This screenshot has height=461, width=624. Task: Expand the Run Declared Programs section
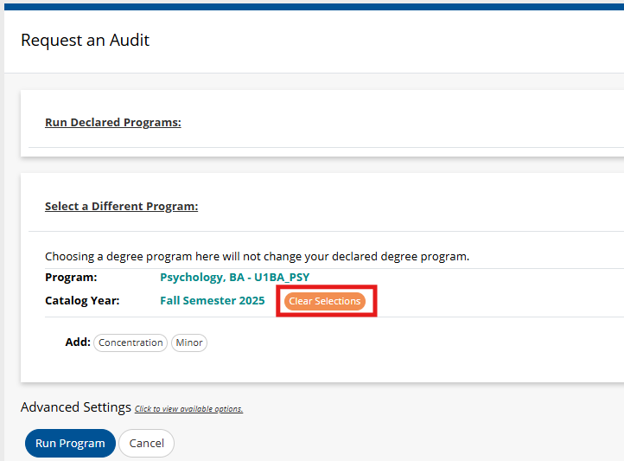[113, 122]
